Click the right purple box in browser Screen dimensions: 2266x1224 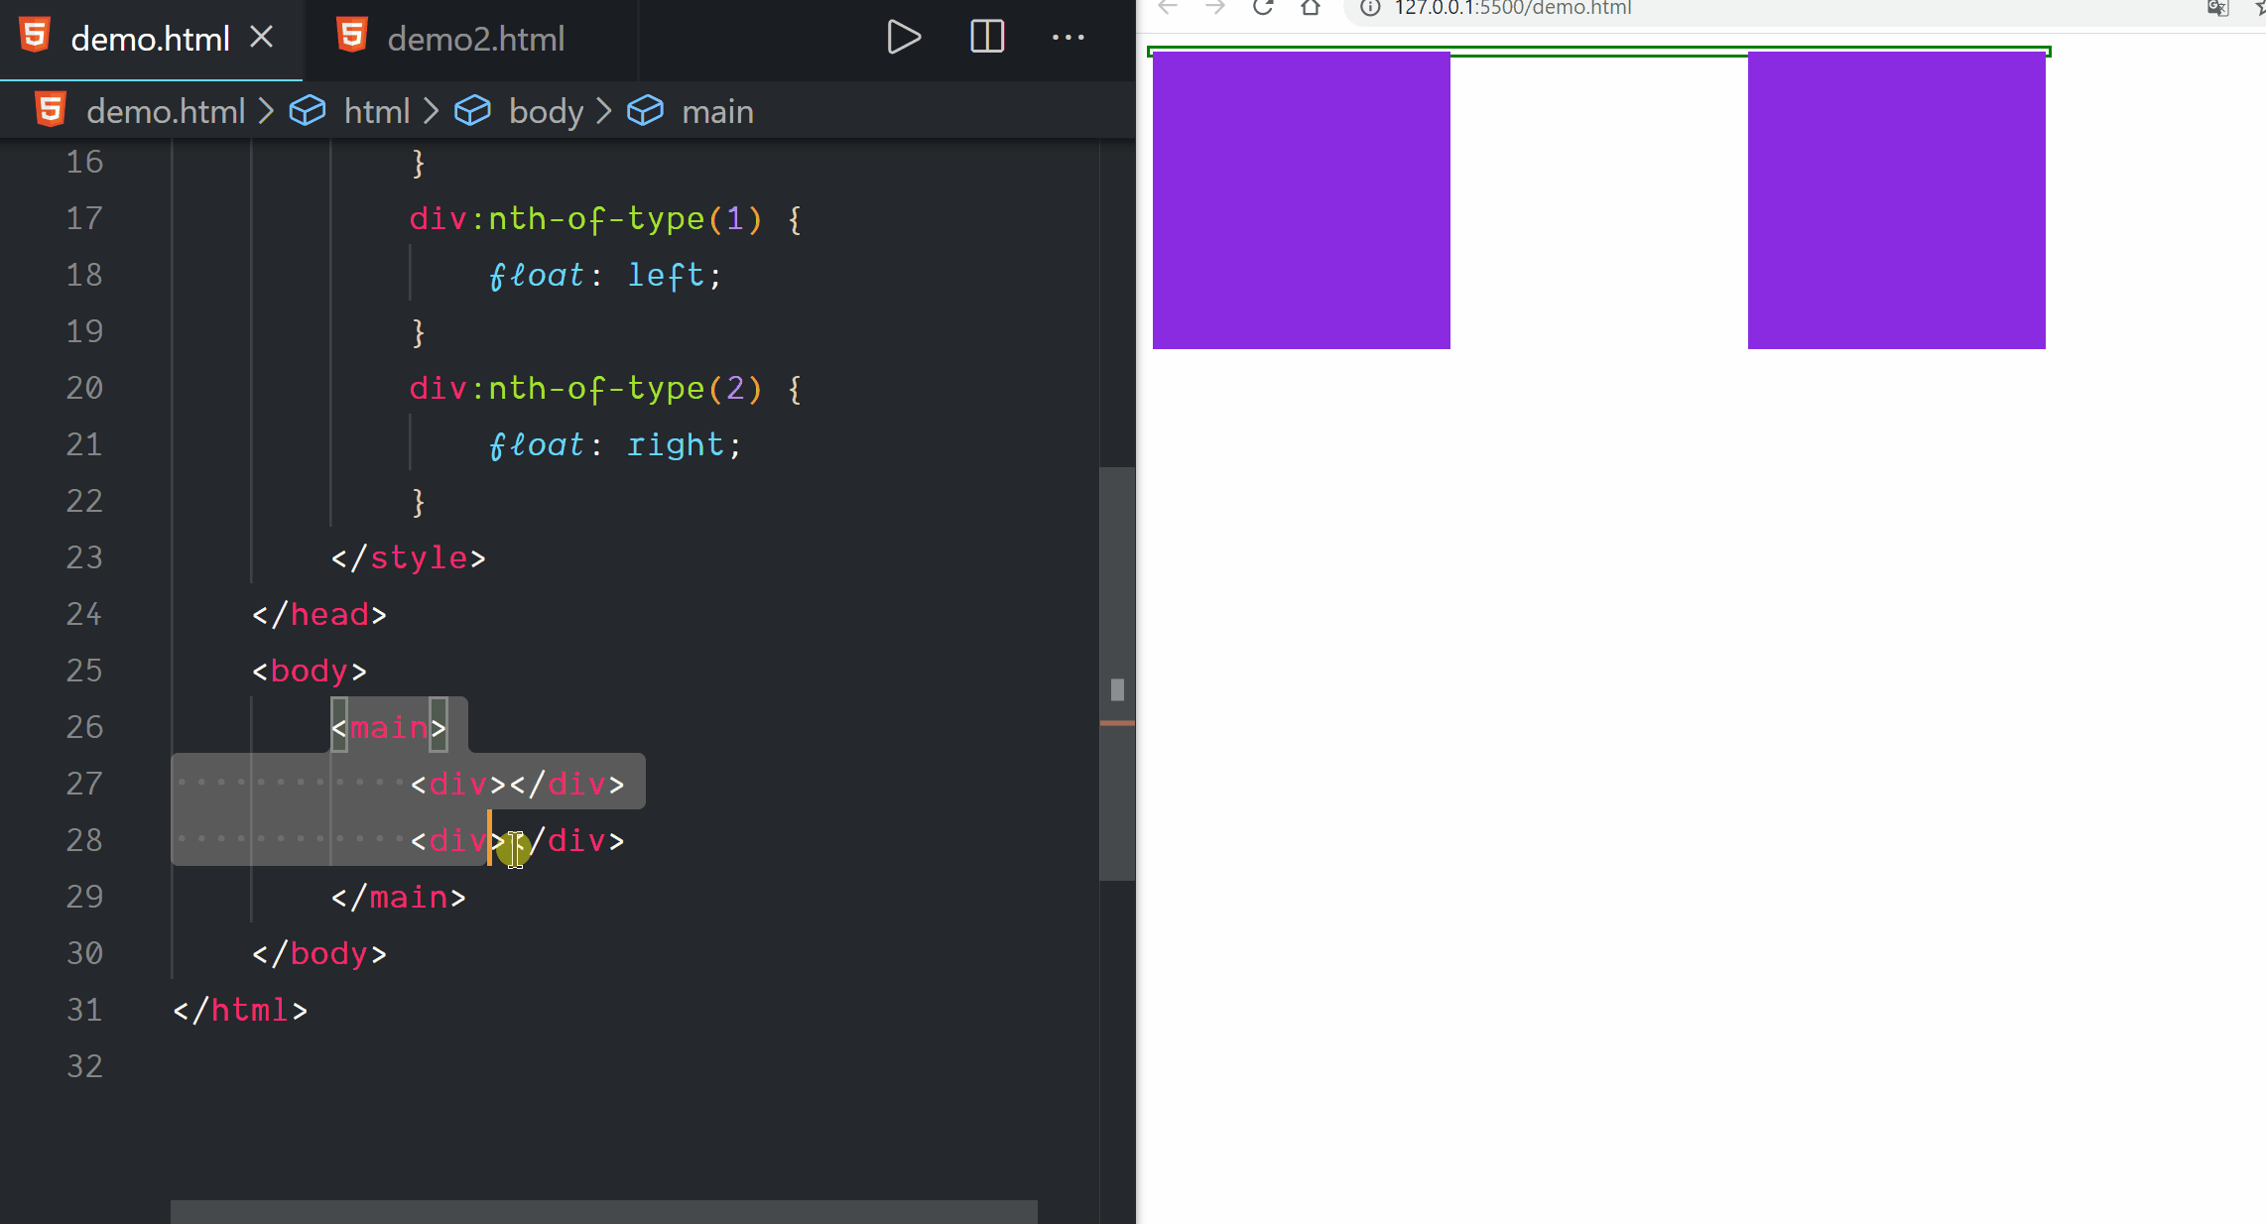1896,200
